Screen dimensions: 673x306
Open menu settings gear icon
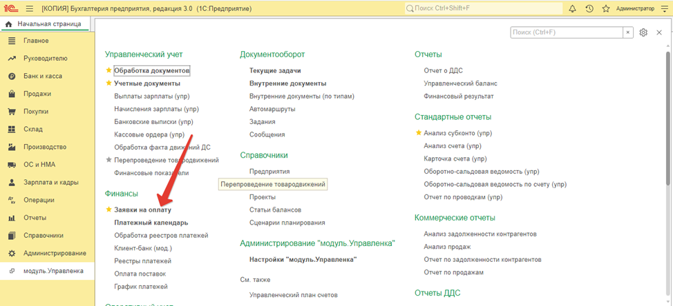click(x=643, y=32)
